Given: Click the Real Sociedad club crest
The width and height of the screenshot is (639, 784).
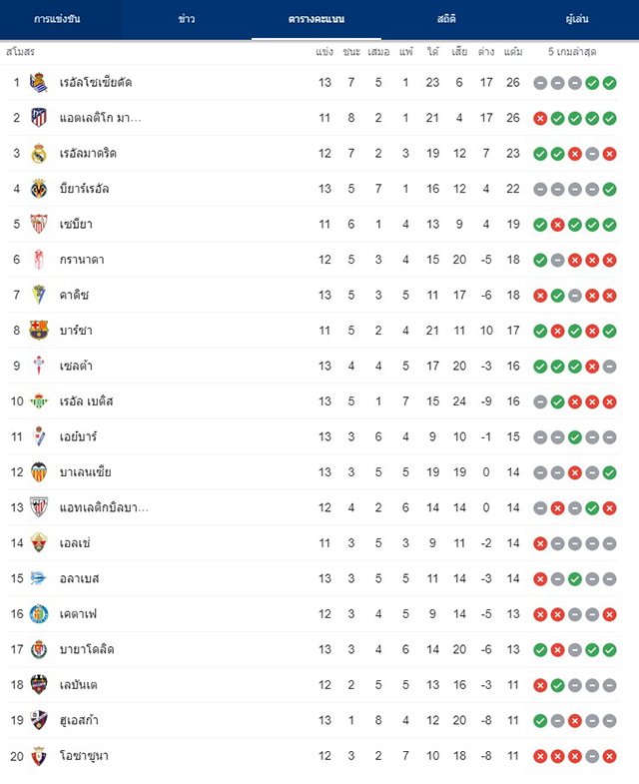Looking at the screenshot, I should (x=39, y=83).
